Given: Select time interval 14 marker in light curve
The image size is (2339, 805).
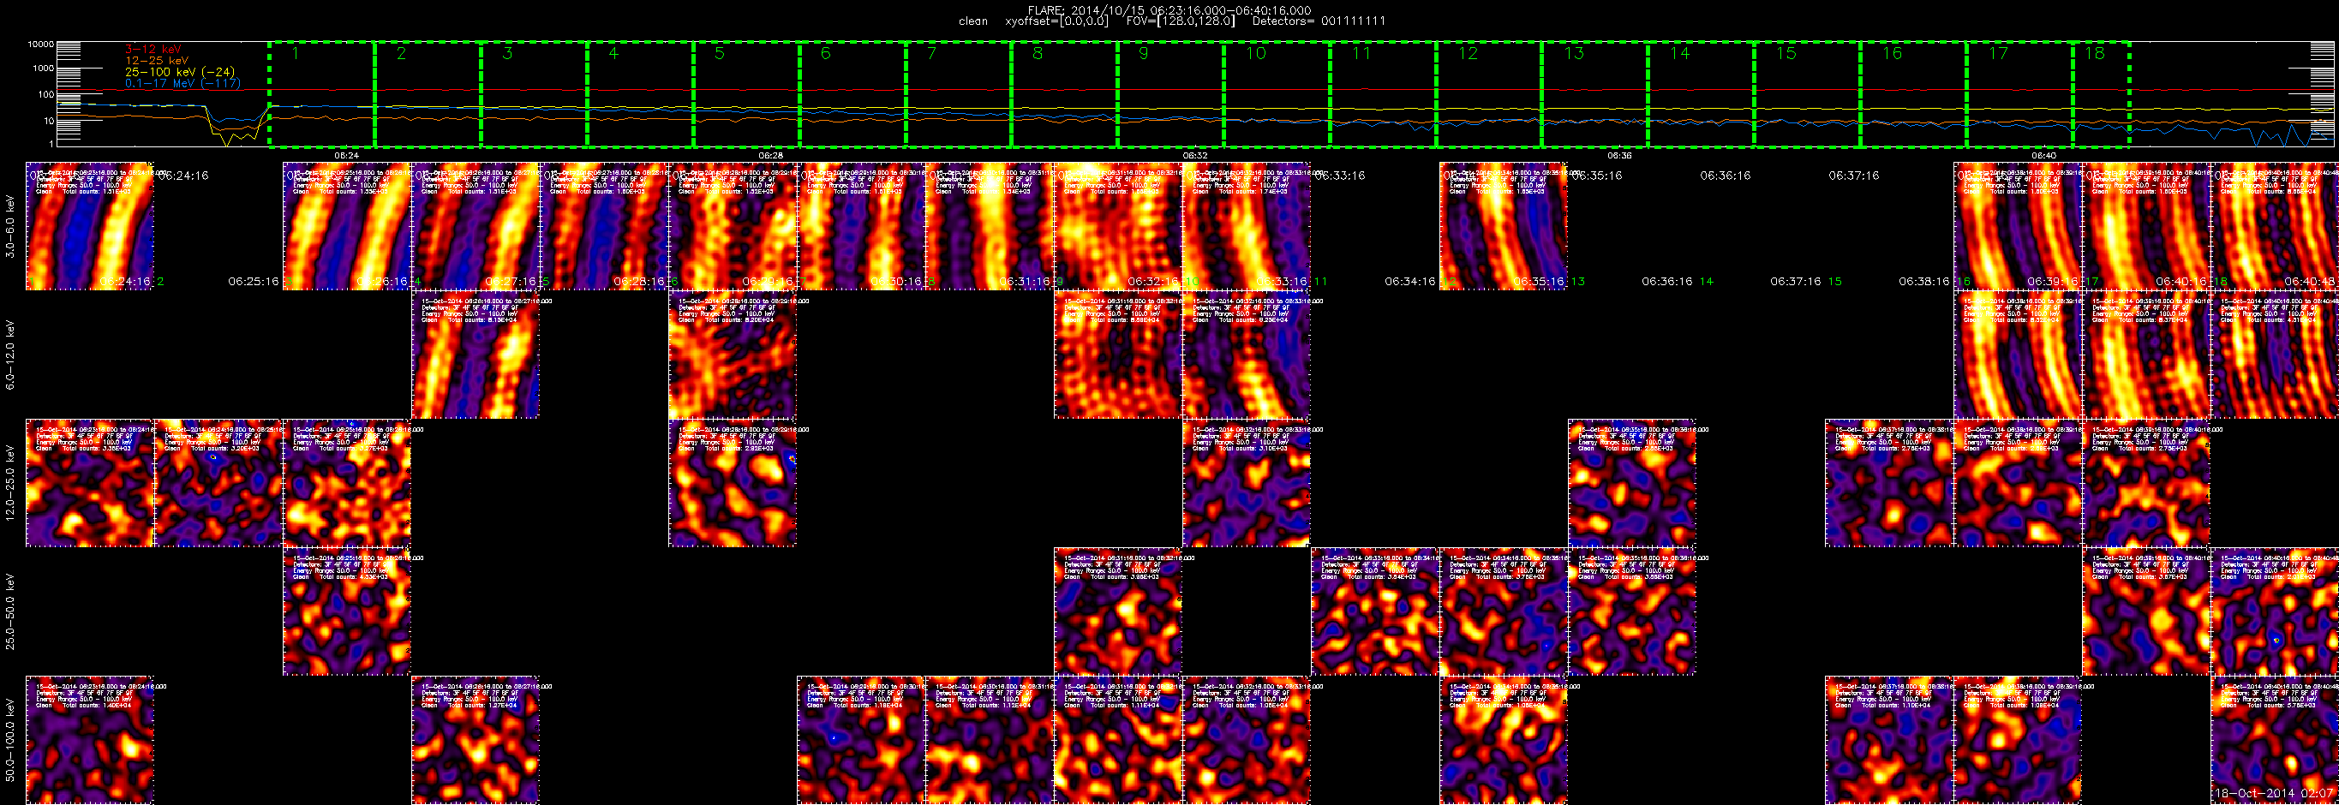Looking at the screenshot, I should pos(1680,54).
